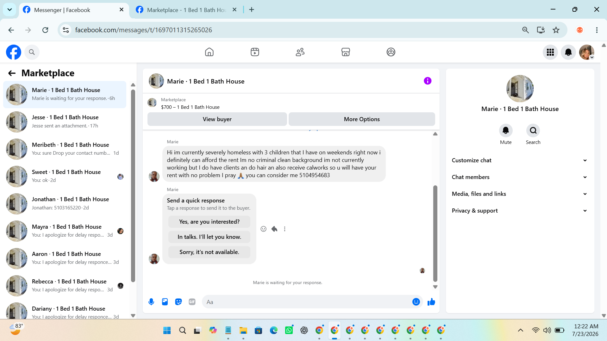Switch to the Marketplace 1 Bed 1 Bath tab

(187, 10)
